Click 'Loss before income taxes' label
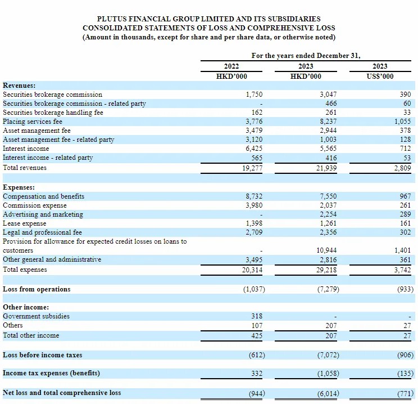 42,355
